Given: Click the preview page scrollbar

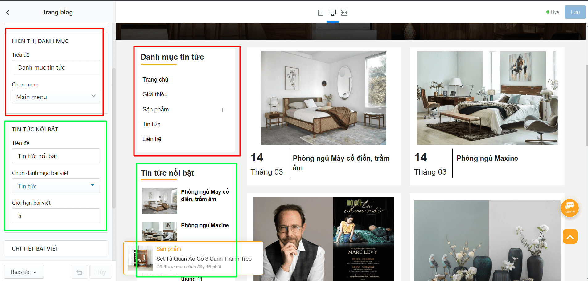Looking at the screenshot, I should 587,105.
